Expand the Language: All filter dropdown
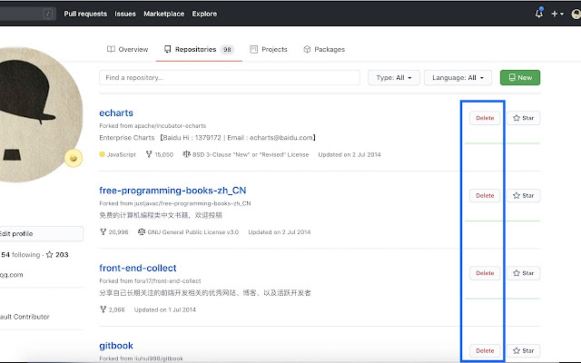Image resolution: width=581 pixels, height=363 pixels. [458, 78]
